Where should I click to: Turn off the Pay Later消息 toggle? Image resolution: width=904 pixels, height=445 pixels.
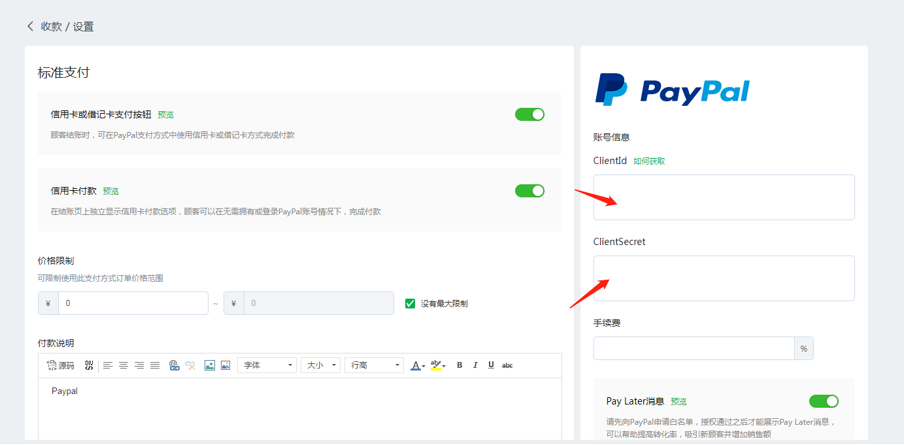click(x=824, y=401)
